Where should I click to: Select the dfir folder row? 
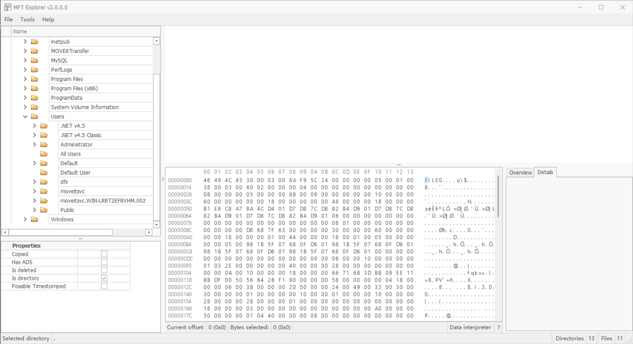click(105, 182)
